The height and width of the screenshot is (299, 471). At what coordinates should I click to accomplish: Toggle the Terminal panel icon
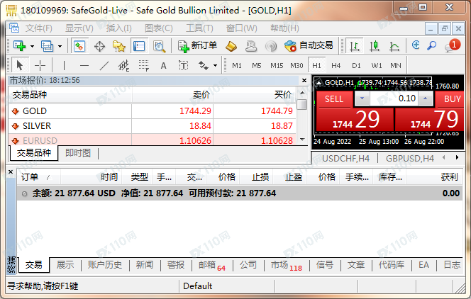(139, 46)
